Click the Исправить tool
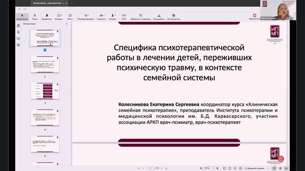Screen dimensions: 305x171 (x=159, y=17)
